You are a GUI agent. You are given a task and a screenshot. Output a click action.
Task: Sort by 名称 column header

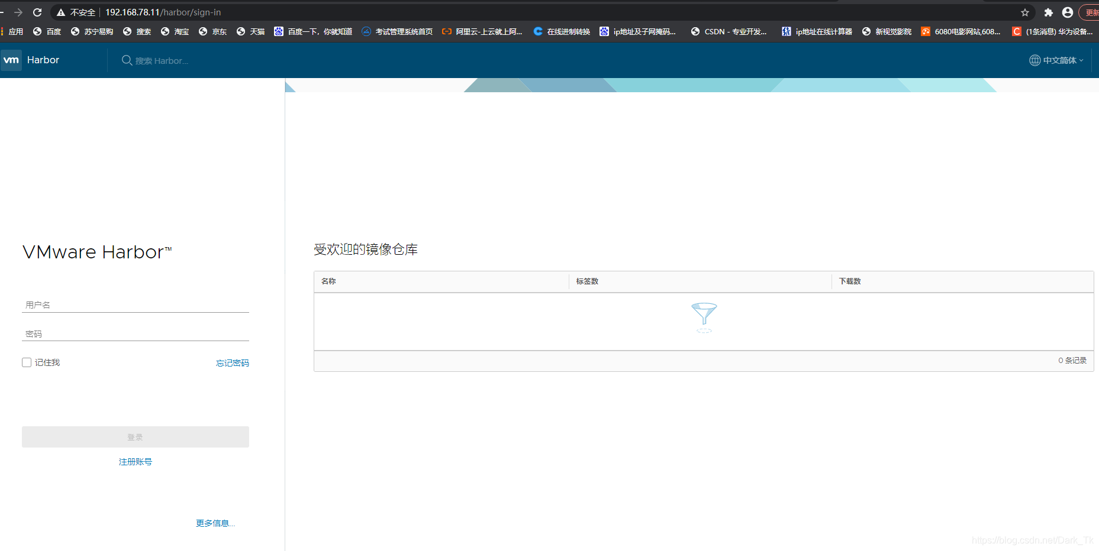click(328, 281)
